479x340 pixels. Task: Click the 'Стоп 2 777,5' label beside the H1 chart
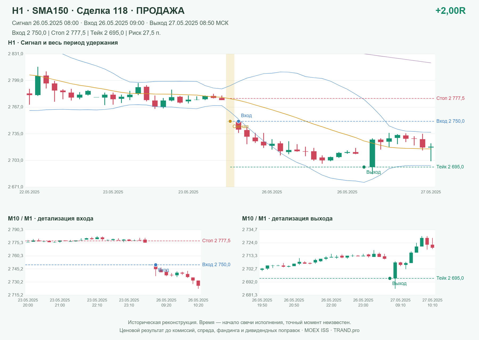click(450, 98)
